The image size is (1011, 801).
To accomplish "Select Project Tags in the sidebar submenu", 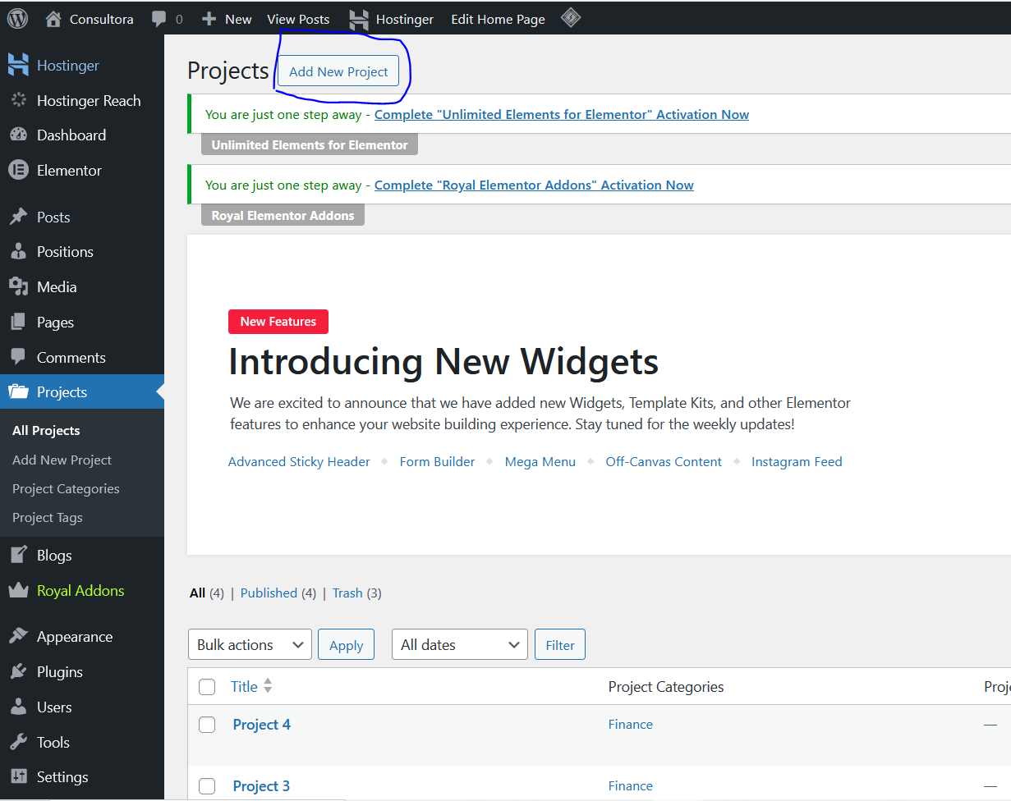I will [47, 518].
